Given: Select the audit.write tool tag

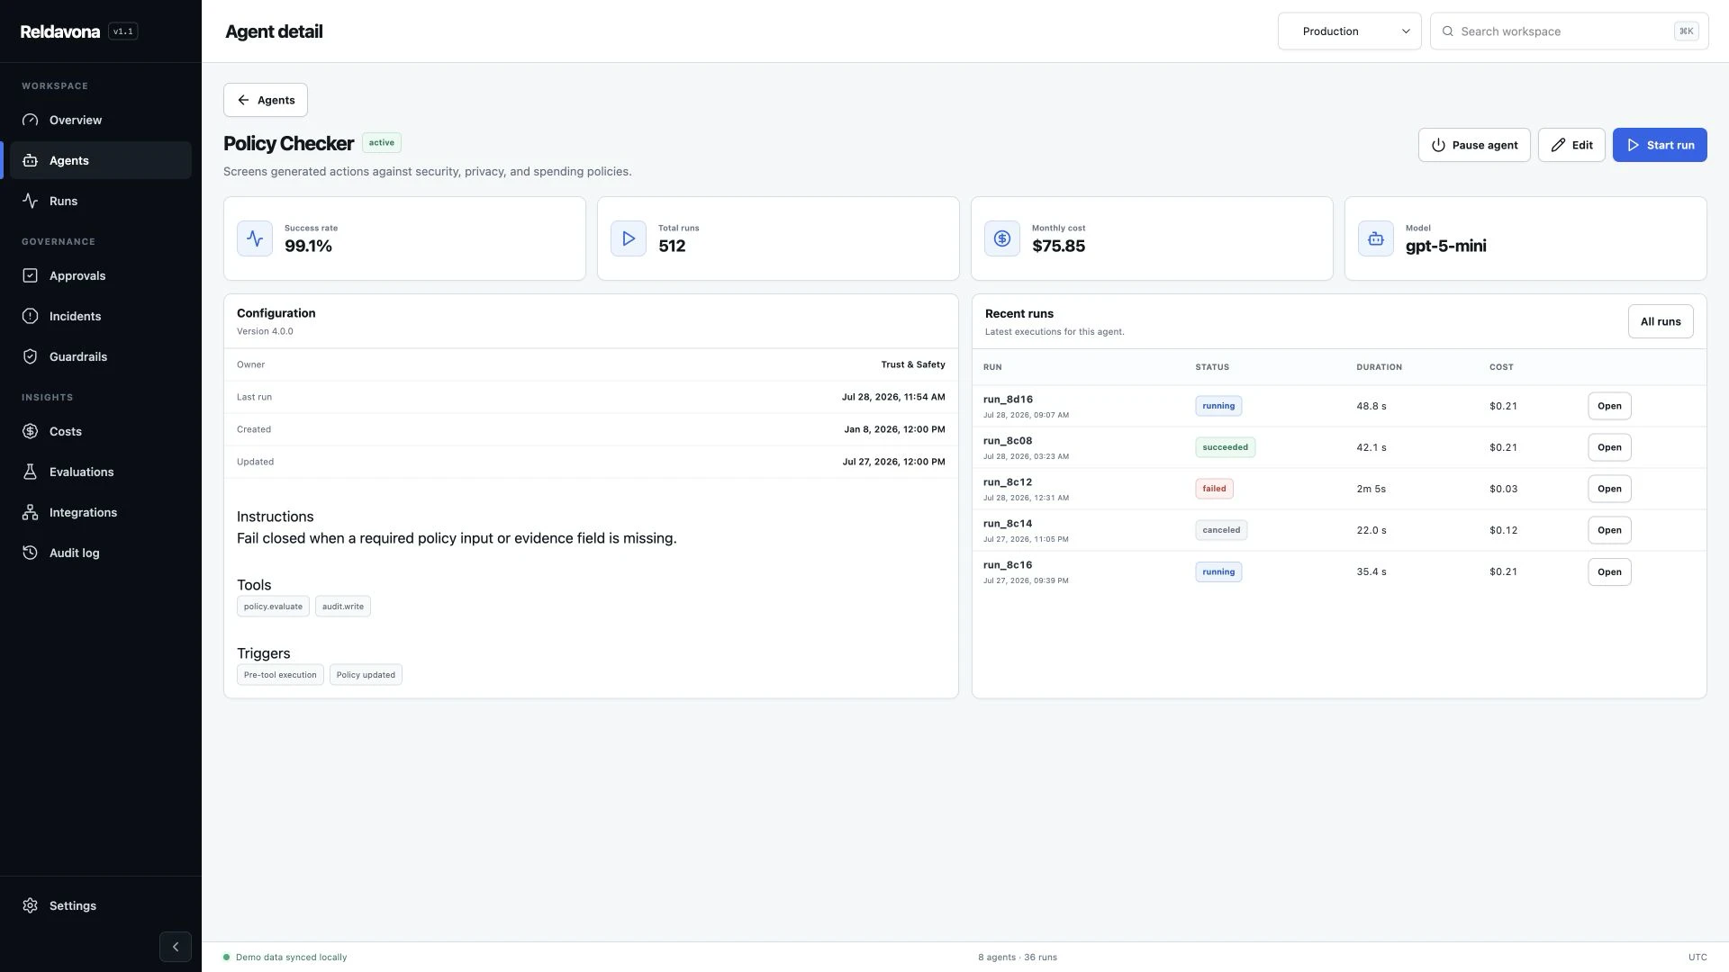Looking at the screenshot, I should coord(343,607).
